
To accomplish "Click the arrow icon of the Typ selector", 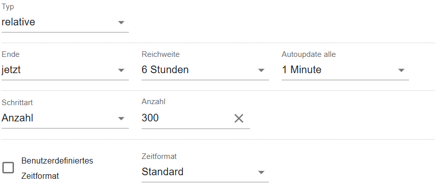I will 121,22.
